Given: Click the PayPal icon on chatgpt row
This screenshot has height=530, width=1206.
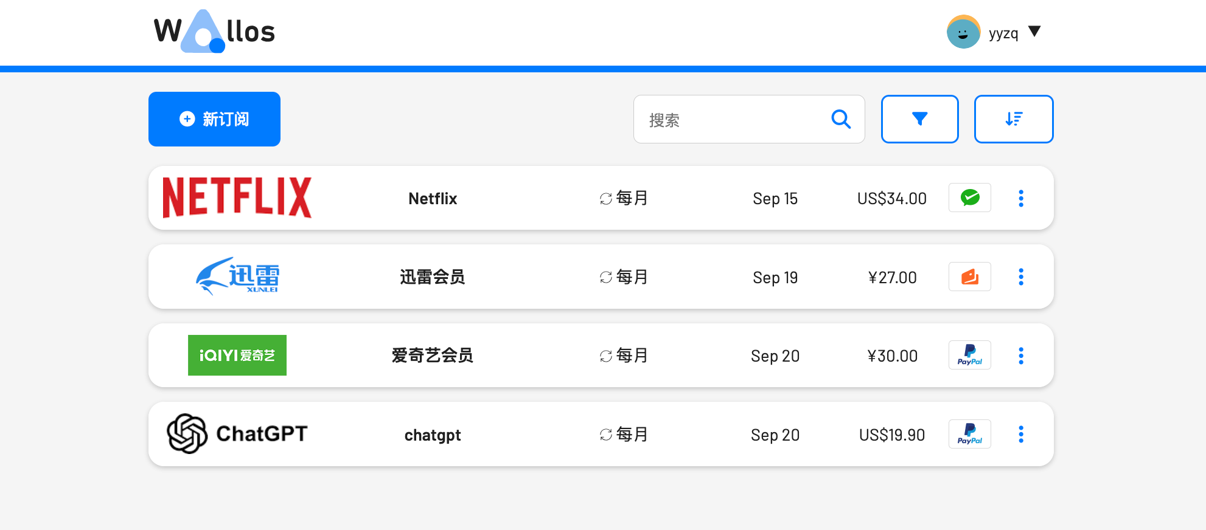Looking at the screenshot, I should tap(969, 435).
